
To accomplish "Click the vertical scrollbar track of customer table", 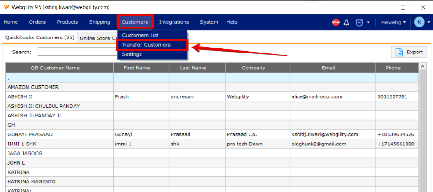I will [x=422, y=130].
